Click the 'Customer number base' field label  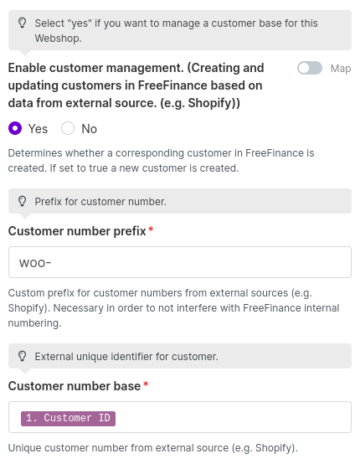[75, 386]
